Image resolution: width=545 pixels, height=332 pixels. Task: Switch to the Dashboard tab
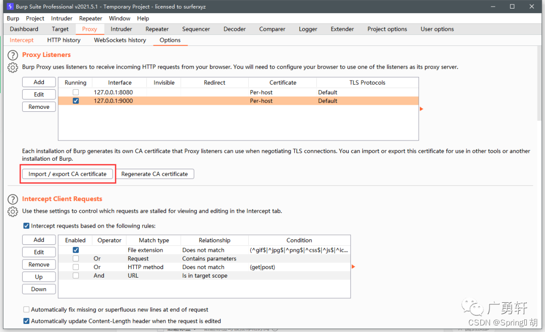(24, 29)
